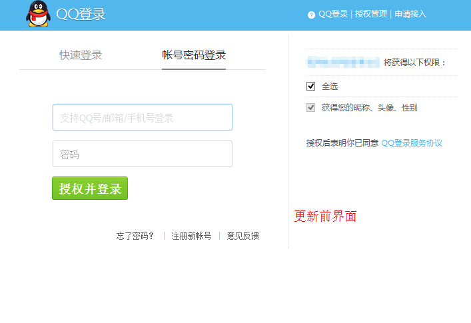This screenshot has height=323, width=471.
Task: Open the QQ登录 header link
Action: pos(333,14)
